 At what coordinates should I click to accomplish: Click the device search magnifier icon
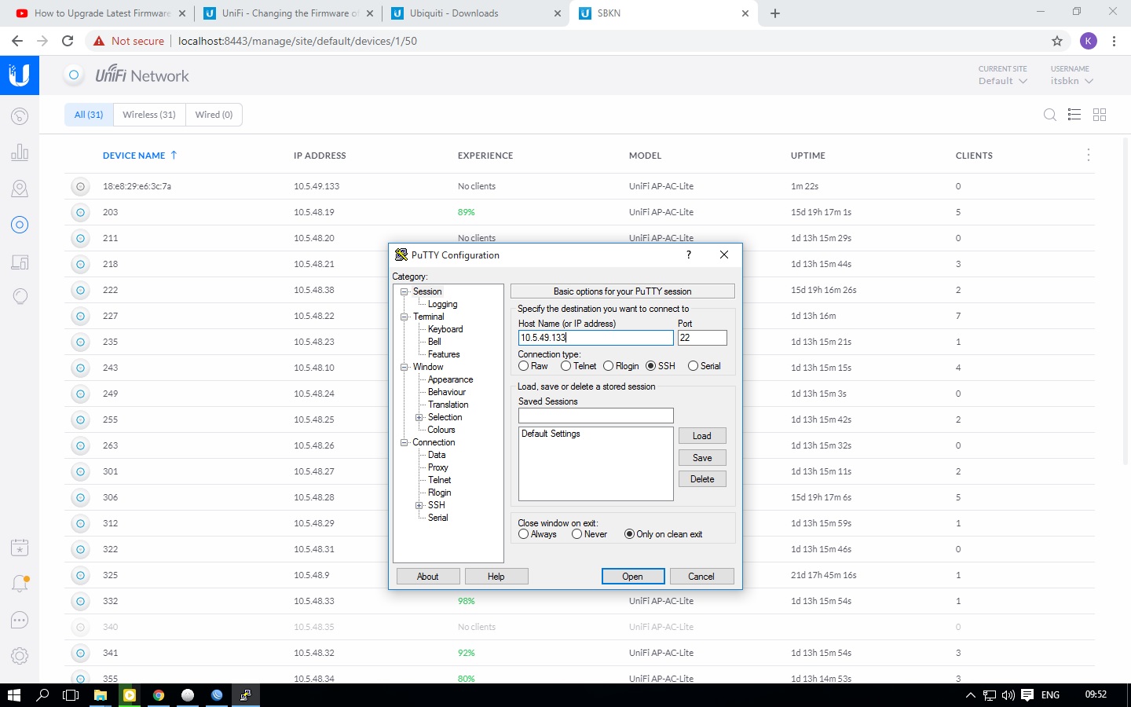pos(1050,115)
